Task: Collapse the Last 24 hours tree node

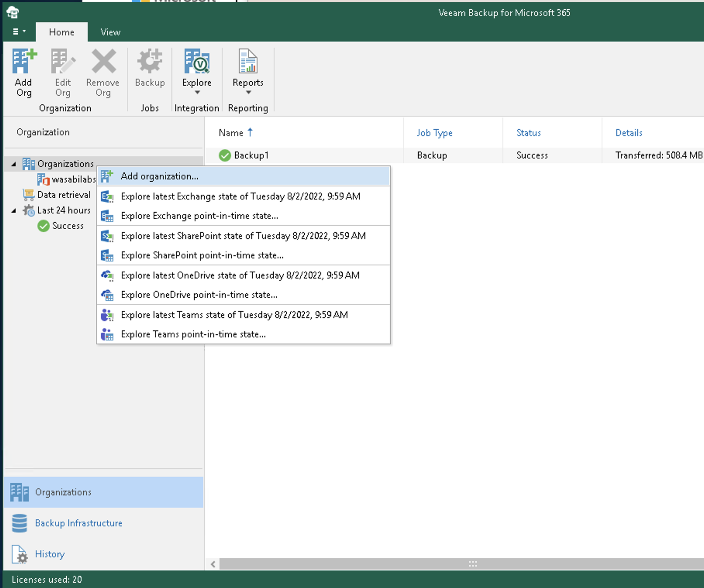Action: [14, 211]
